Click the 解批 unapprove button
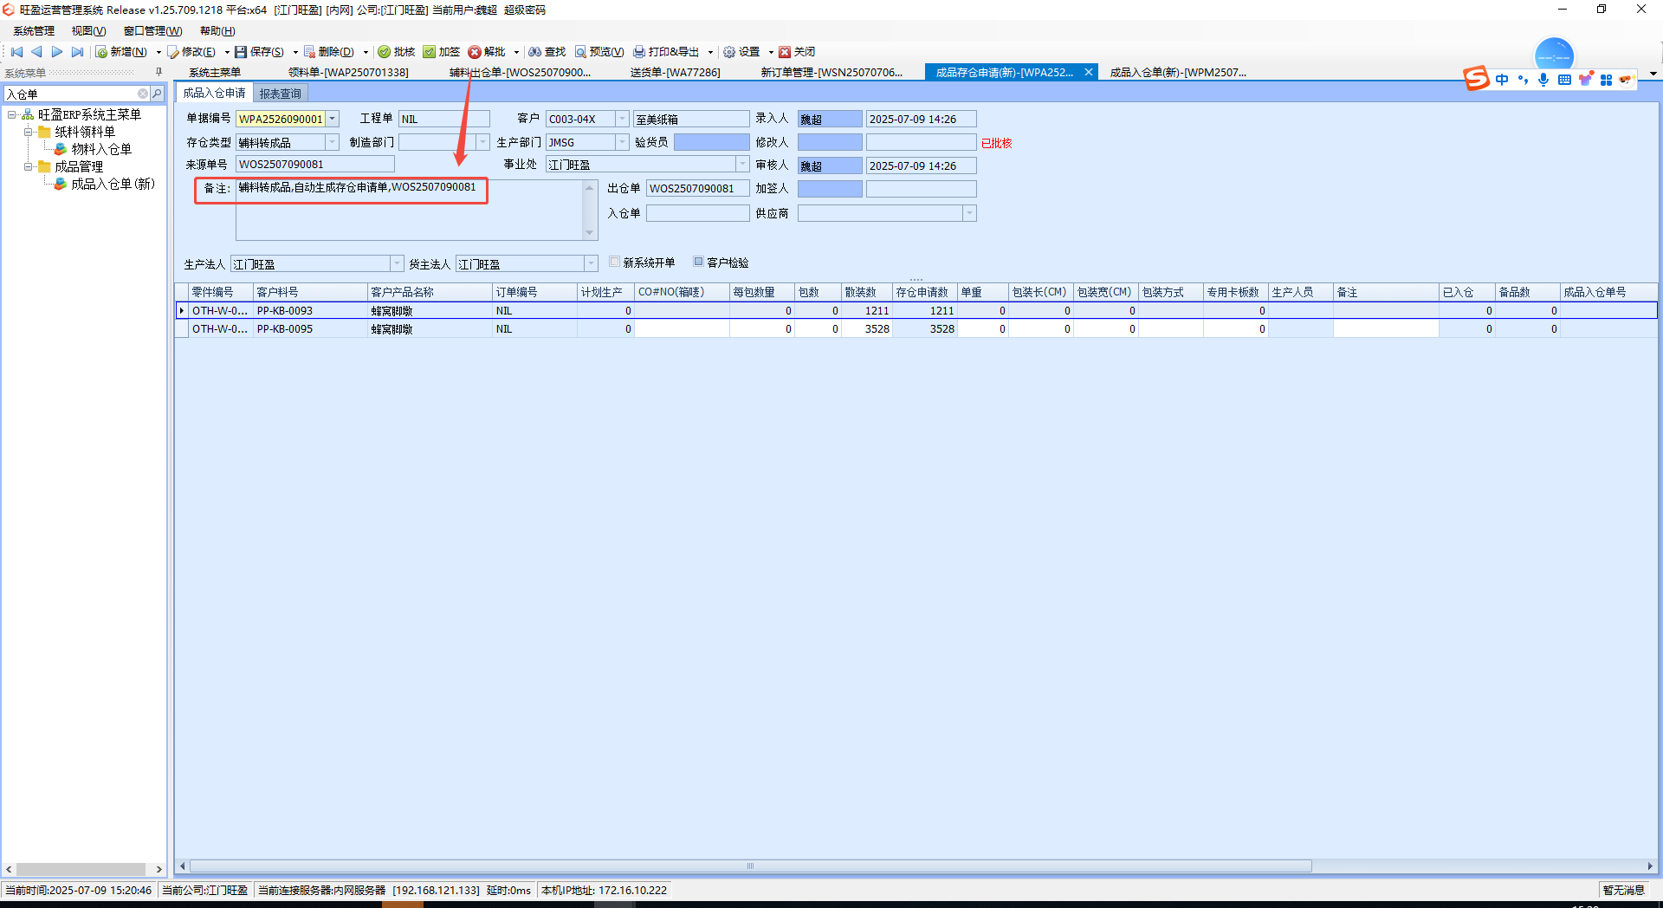Screen dimensions: 1663x908 pos(487,52)
